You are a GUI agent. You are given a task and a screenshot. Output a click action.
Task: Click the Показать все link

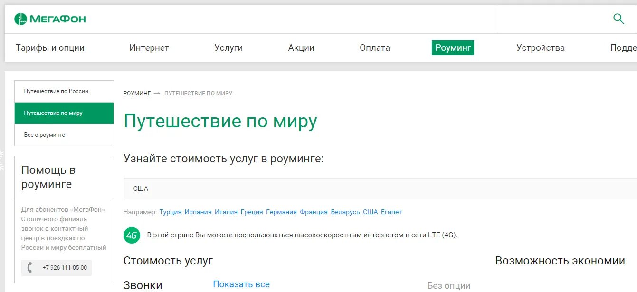(241, 284)
